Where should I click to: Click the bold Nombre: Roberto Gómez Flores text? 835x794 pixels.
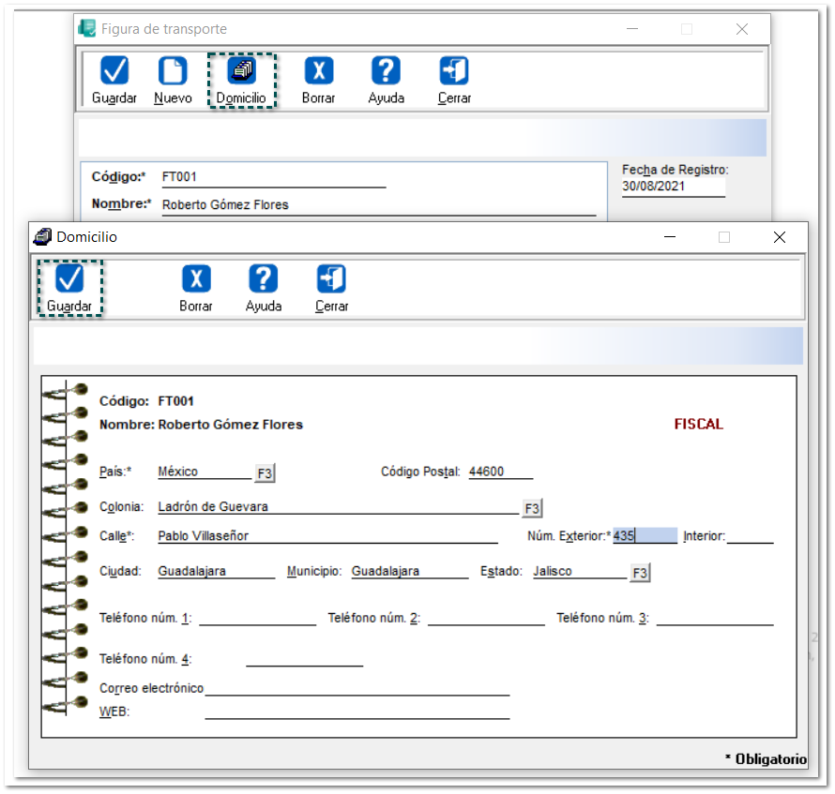(201, 425)
